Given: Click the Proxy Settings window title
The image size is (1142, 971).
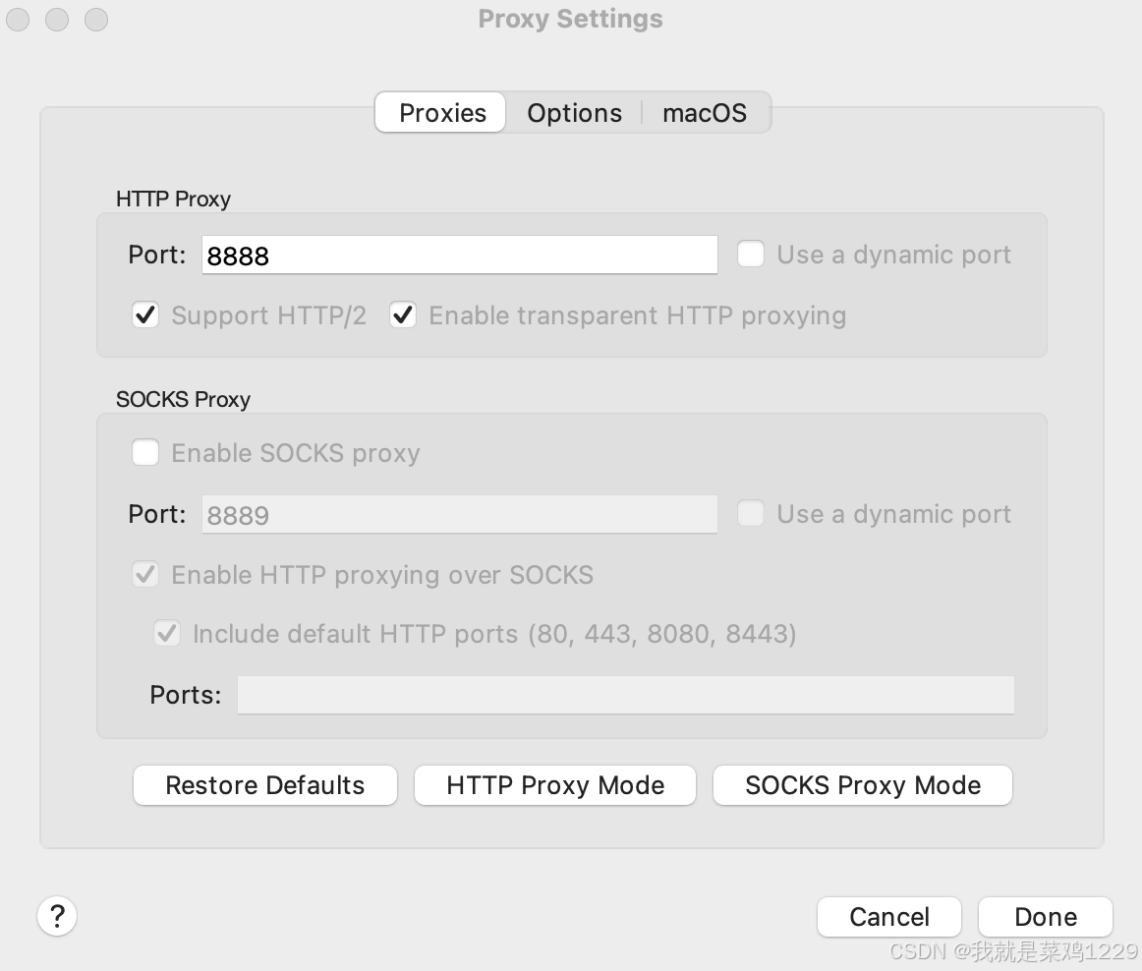Looking at the screenshot, I should tap(570, 19).
